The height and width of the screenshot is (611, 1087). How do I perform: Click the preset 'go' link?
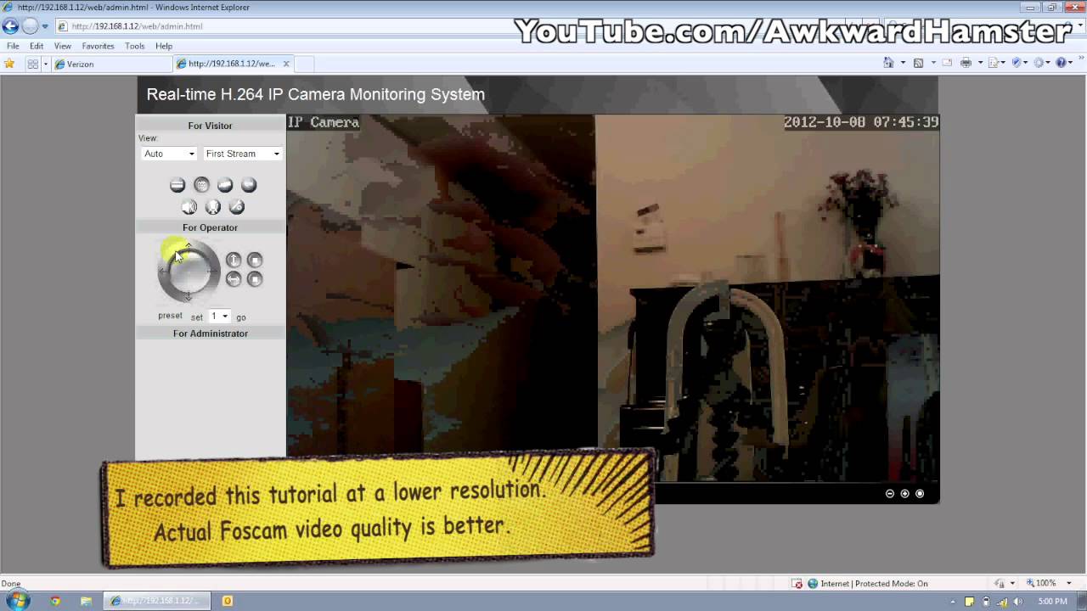241,317
